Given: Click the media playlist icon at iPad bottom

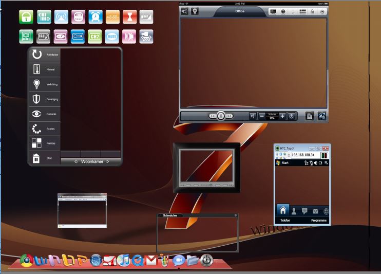Looking at the screenshot, I should point(309,116).
